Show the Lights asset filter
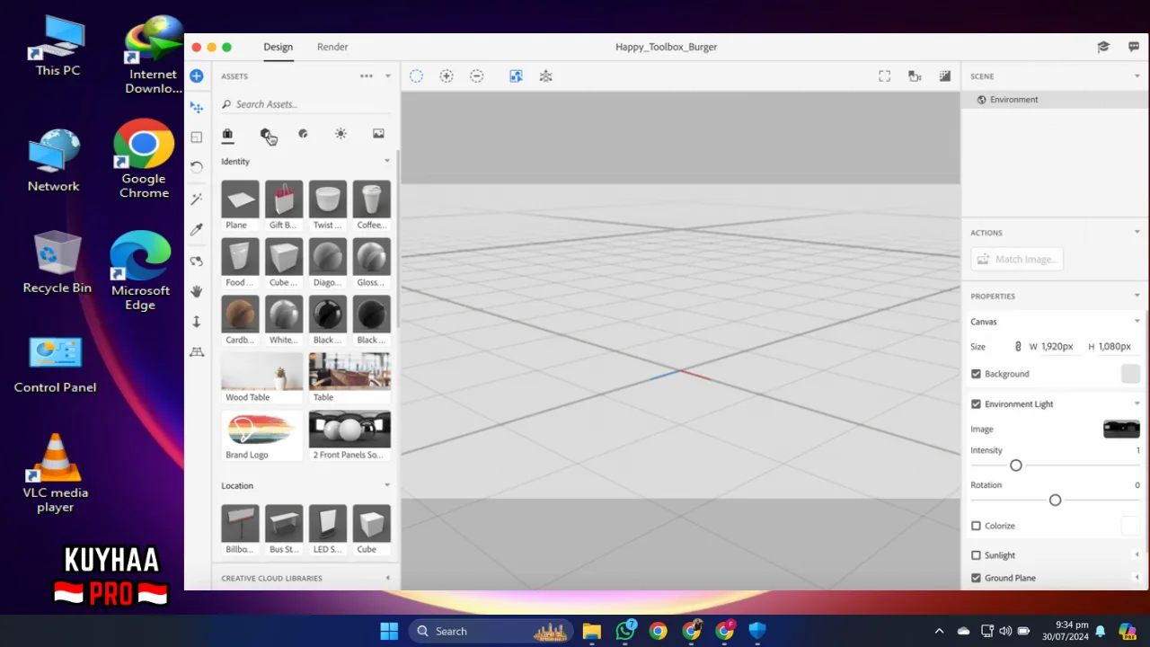Image resolution: width=1150 pixels, height=647 pixels. 341,134
